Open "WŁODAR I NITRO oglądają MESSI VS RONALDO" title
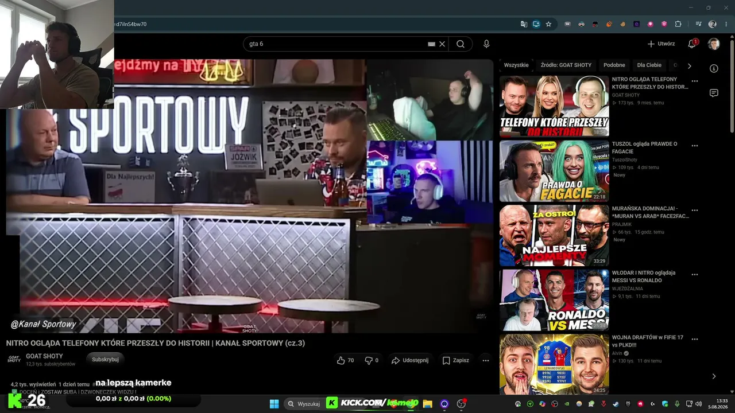Image resolution: width=735 pixels, height=413 pixels. click(x=644, y=276)
